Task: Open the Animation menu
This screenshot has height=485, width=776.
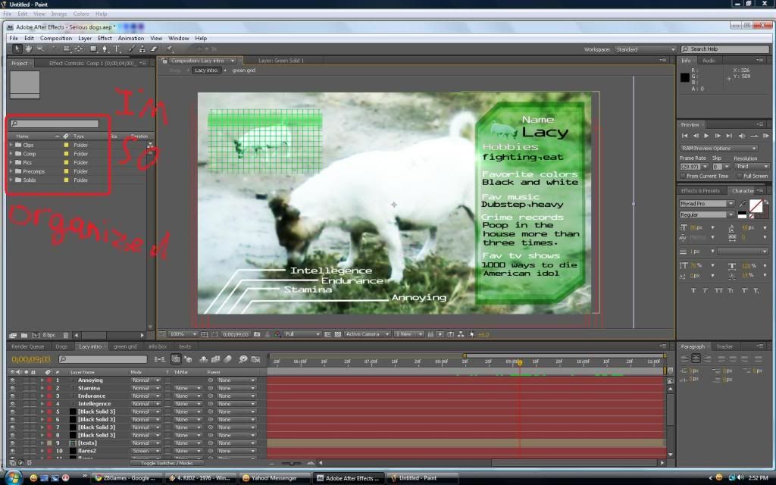Action: pyautogui.click(x=130, y=38)
